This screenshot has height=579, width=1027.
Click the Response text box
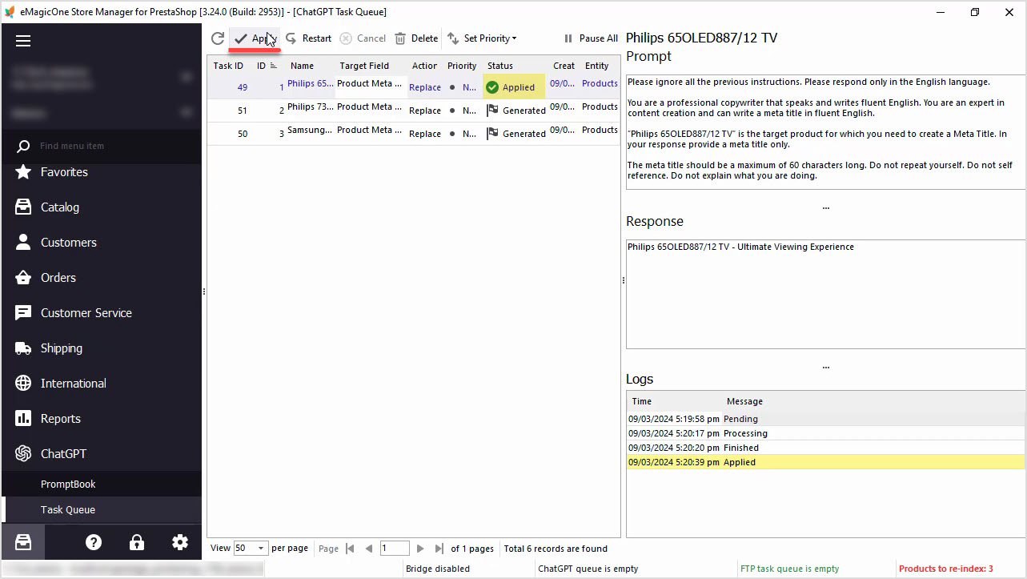(824, 294)
